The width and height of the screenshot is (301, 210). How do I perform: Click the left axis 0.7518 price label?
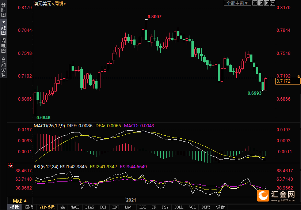(25, 53)
